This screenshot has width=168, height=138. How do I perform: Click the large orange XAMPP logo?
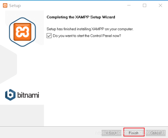click(22, 32)
